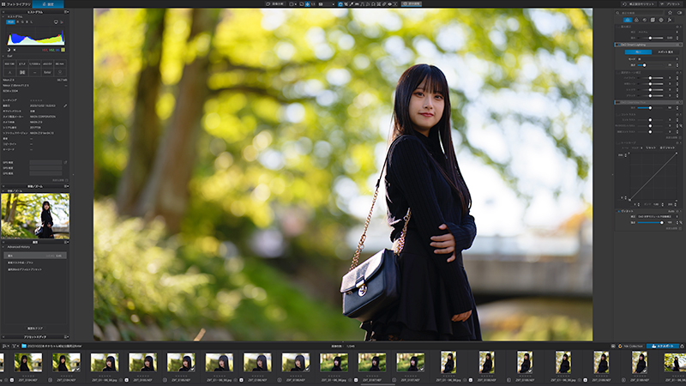Click the clear history button below history list
This screenshot has width=686, height=386.
[35, 329]
